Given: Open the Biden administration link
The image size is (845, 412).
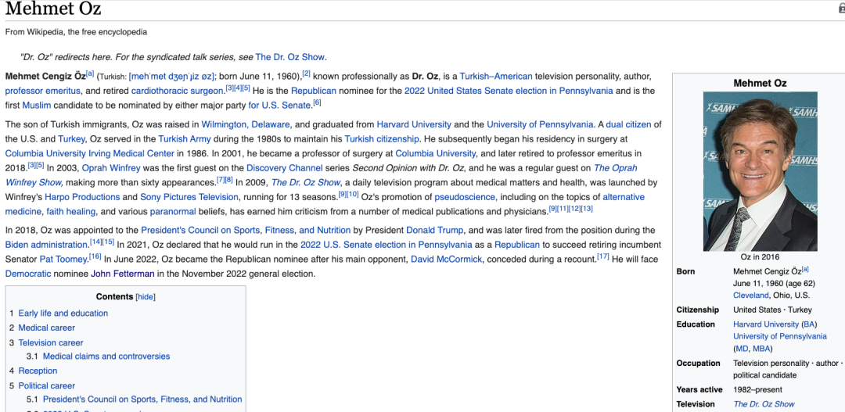Looking at the screenshot, I should pos(46,245).
